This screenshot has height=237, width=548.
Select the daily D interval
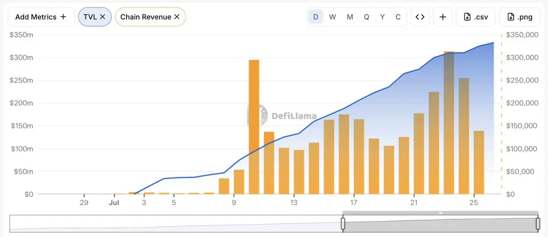(315, 17)
